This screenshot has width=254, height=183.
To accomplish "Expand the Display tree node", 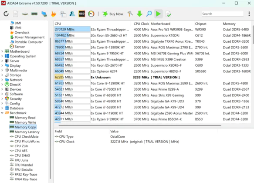I will pos(2,66).
